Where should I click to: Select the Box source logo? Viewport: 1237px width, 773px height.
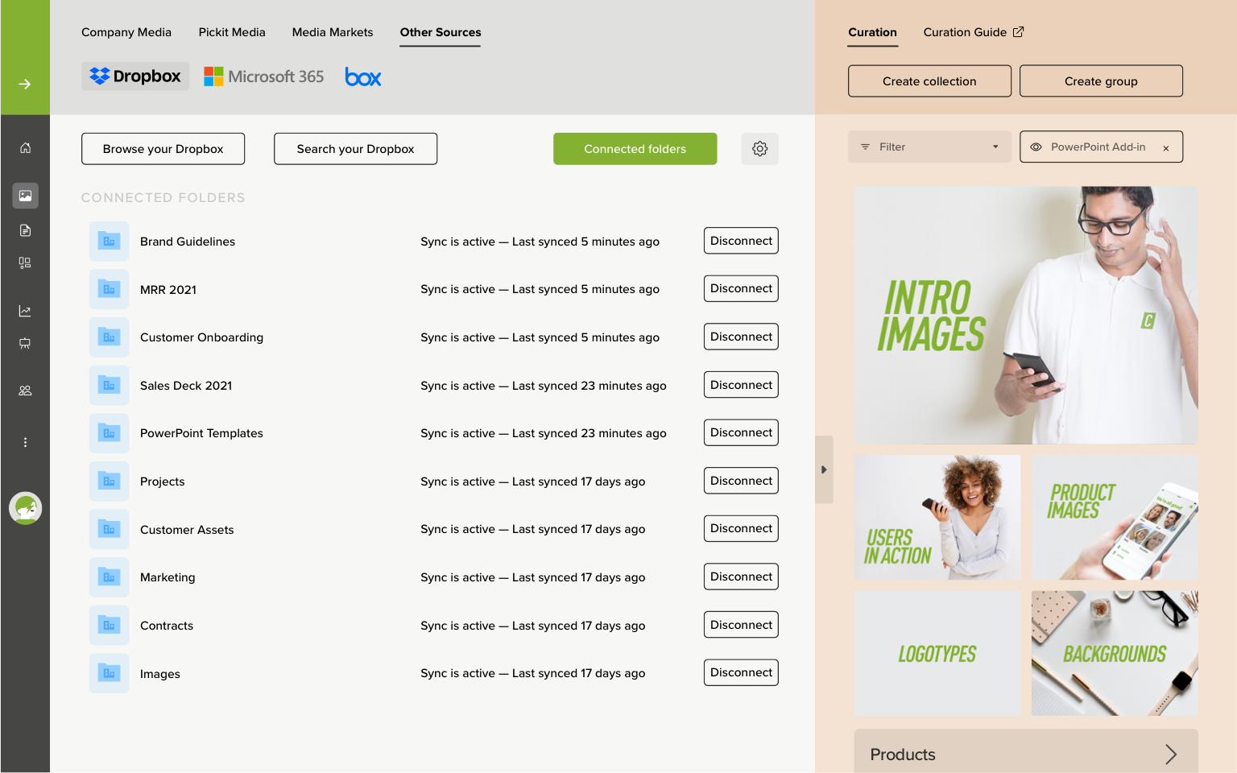362,77
